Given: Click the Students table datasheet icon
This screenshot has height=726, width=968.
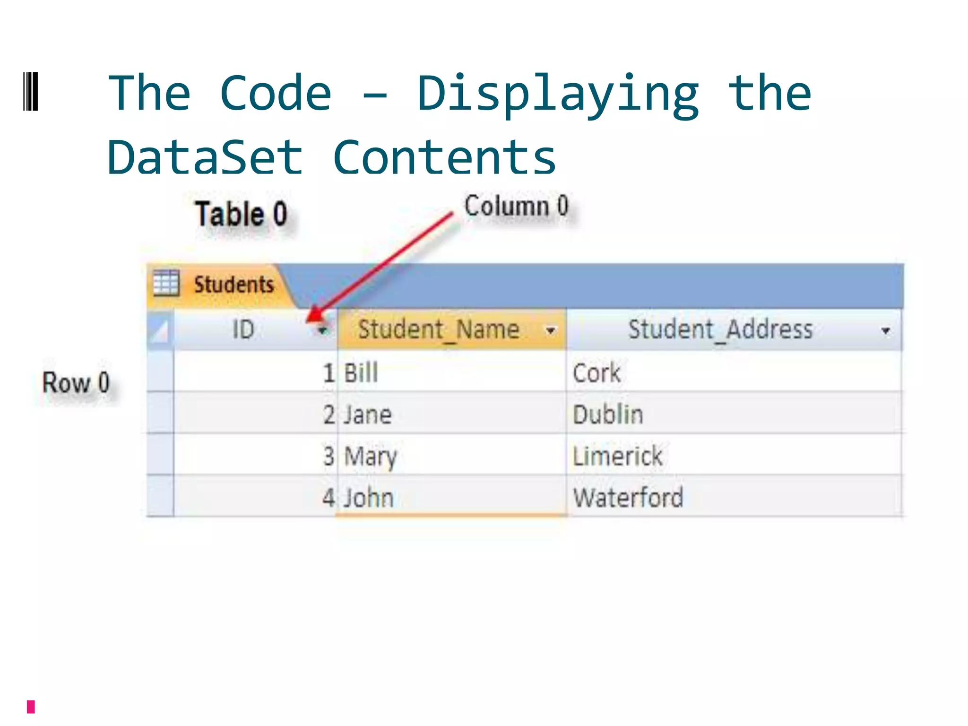Looking at the screenshot, I should pos(166,283).
